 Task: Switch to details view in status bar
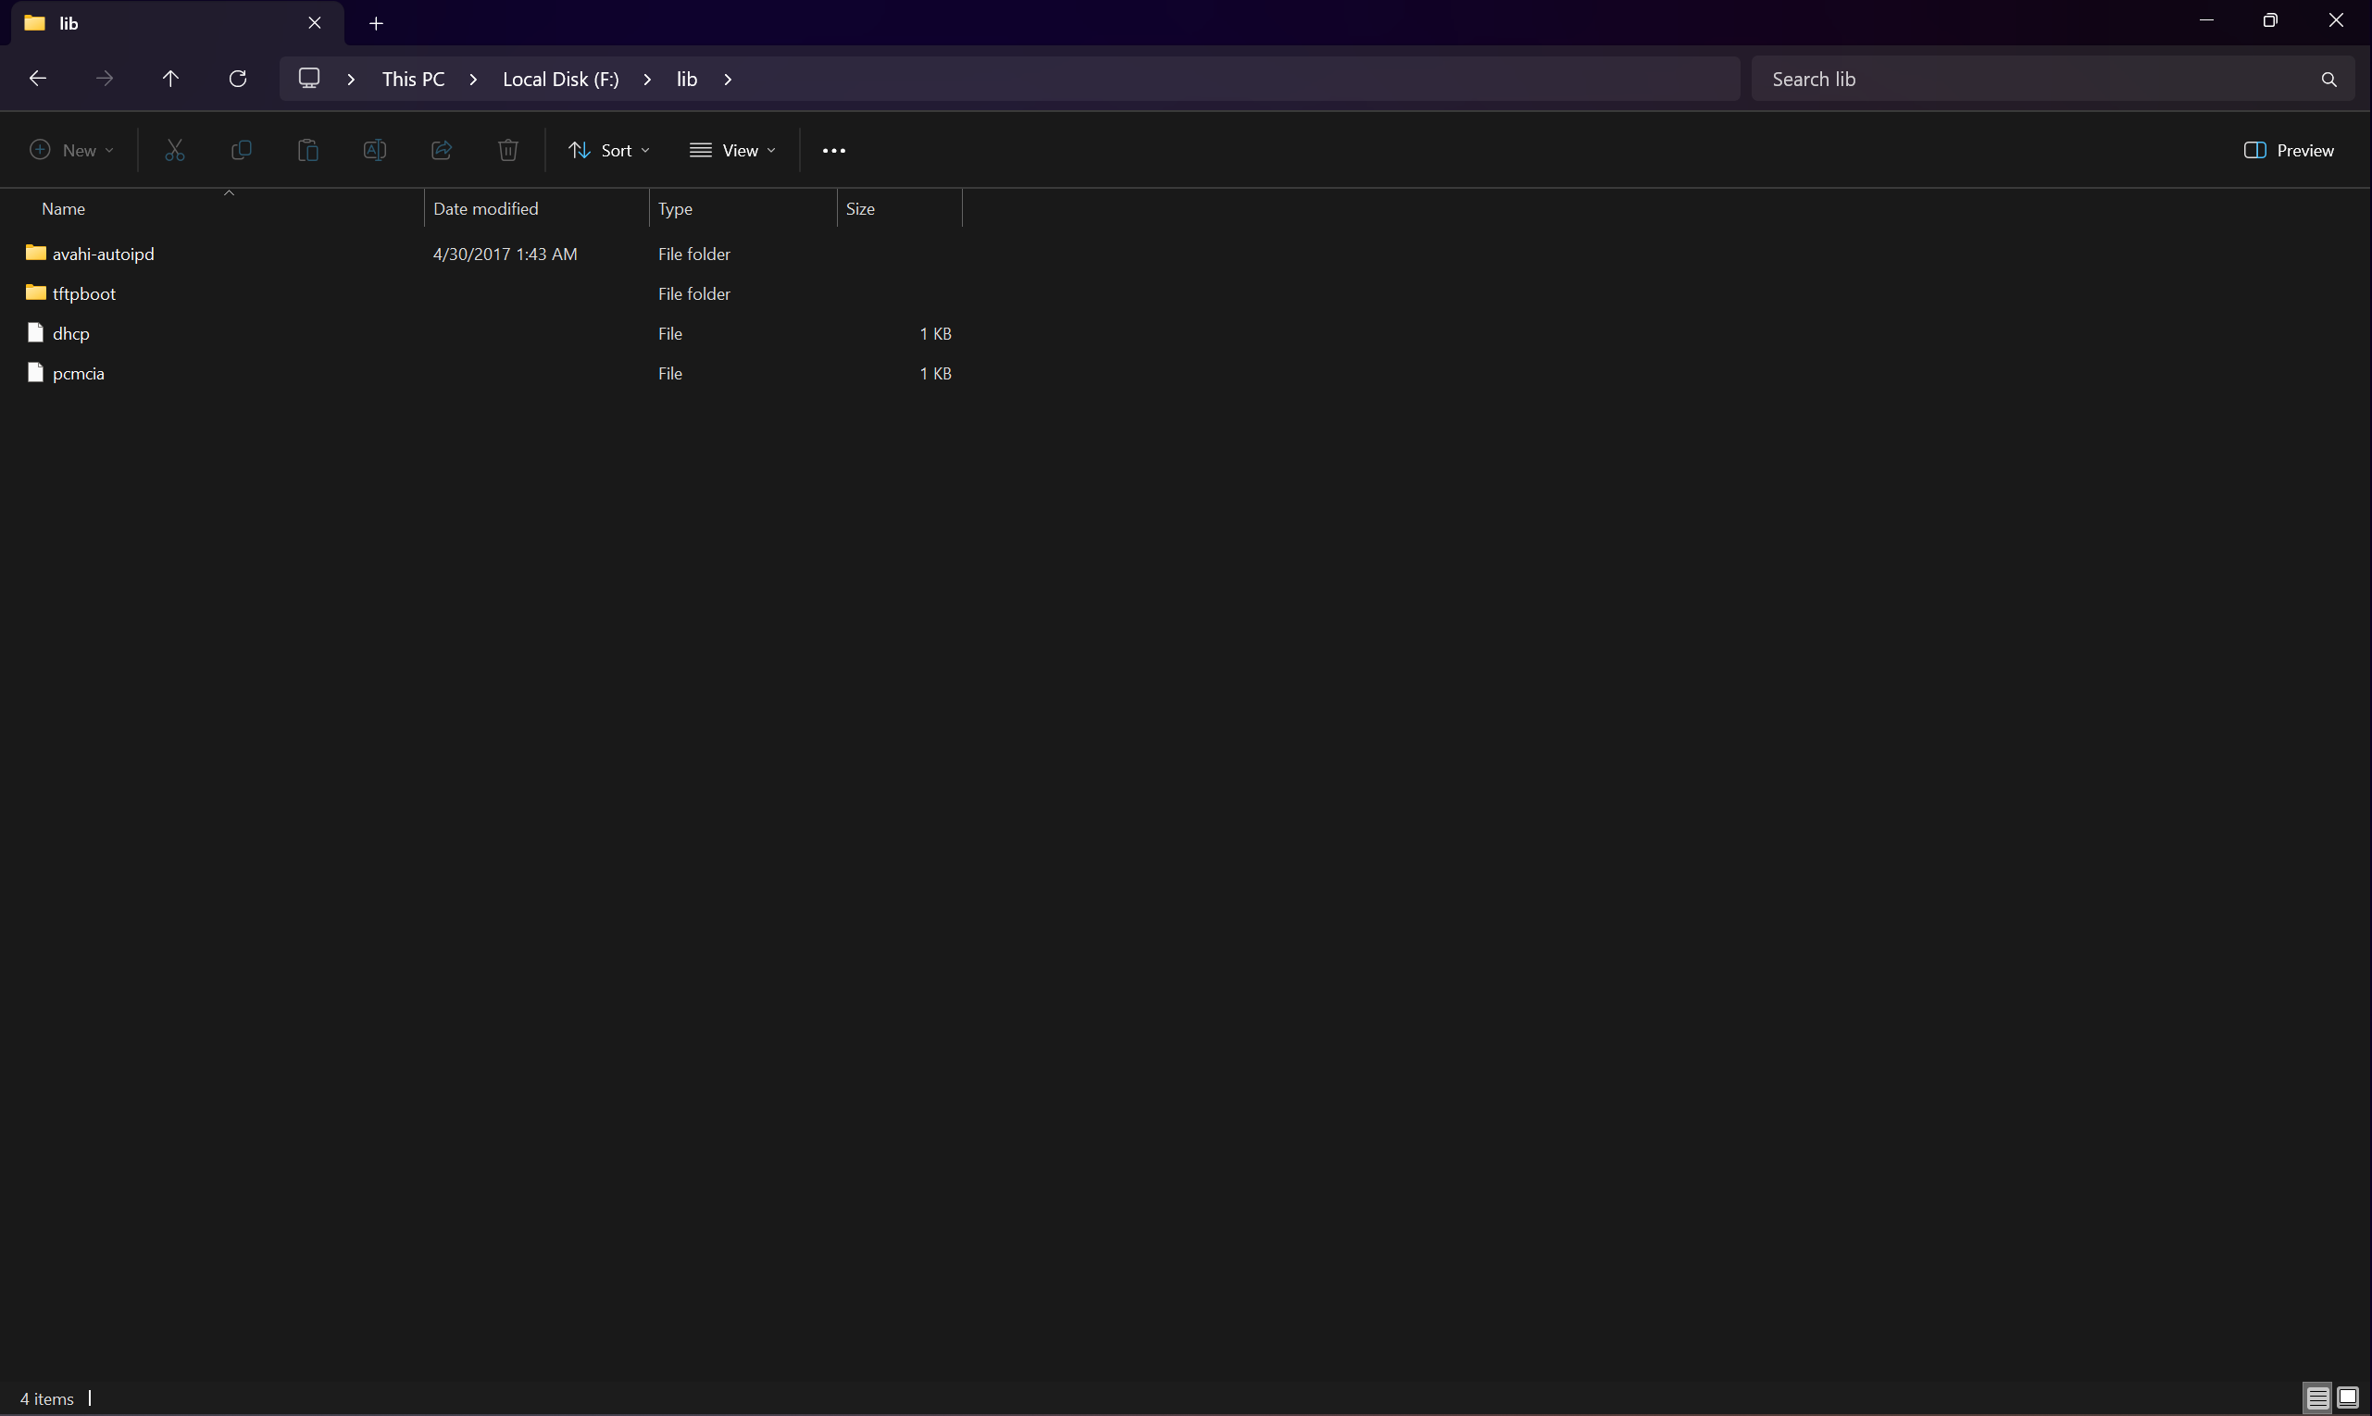(2316, 1397)
